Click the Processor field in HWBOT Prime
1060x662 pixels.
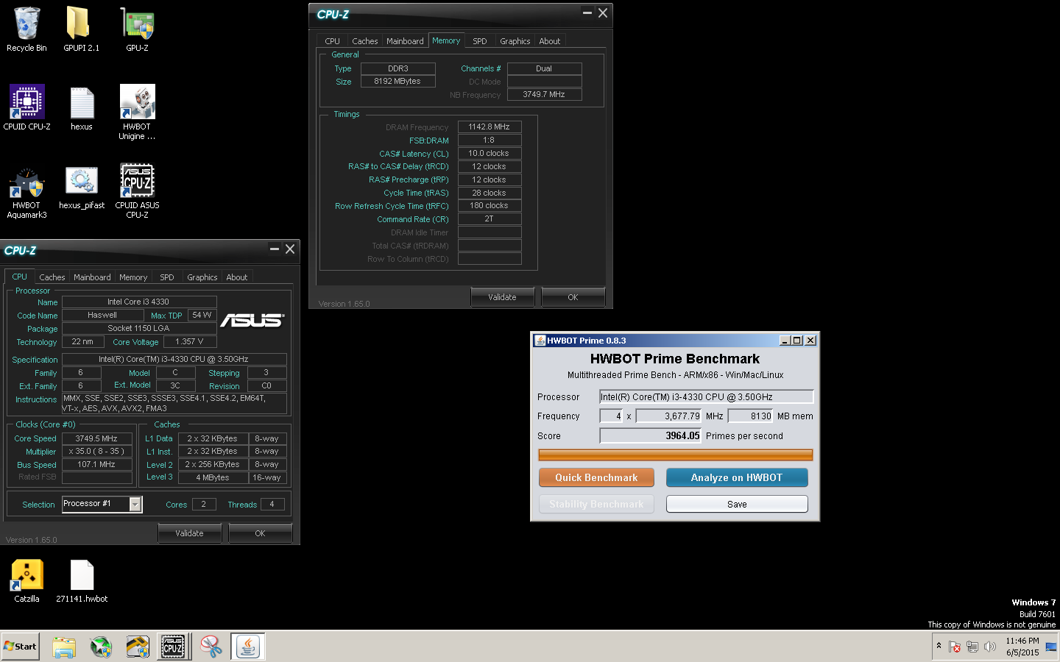pyautogui.click(x=707, y=396)
